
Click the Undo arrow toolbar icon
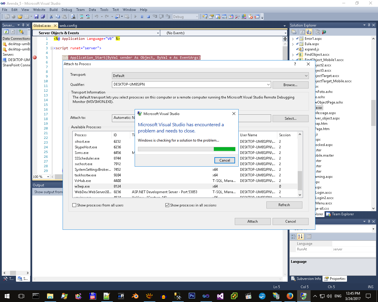pyautogui.click(x=96, y=17)
